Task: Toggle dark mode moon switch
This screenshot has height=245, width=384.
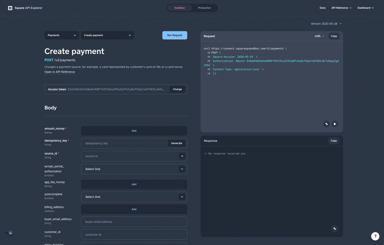Action: [9, 233]
